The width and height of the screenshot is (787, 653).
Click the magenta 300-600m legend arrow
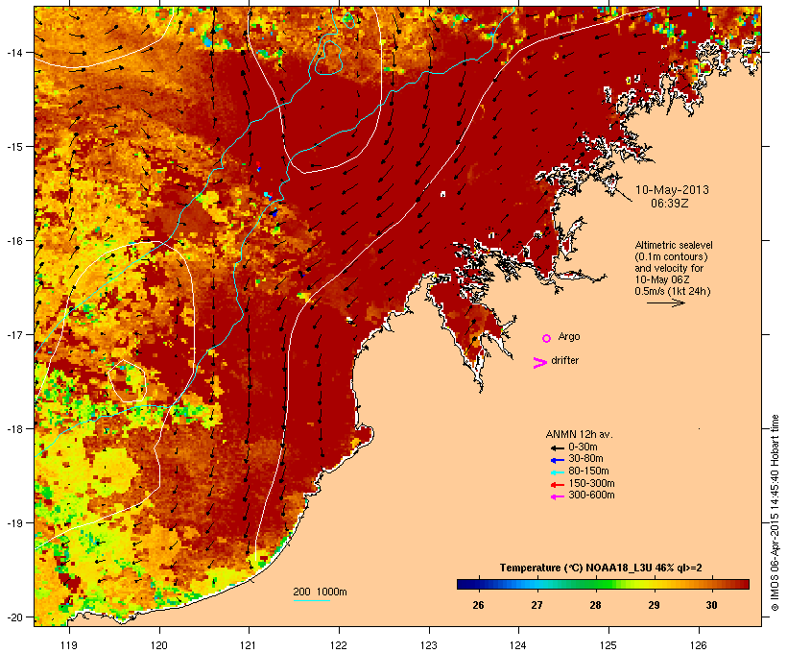coord(558,496)
